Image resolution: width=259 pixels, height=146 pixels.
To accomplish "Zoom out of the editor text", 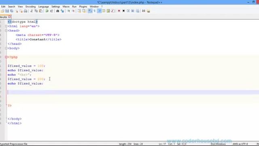I will pos(73,11).
